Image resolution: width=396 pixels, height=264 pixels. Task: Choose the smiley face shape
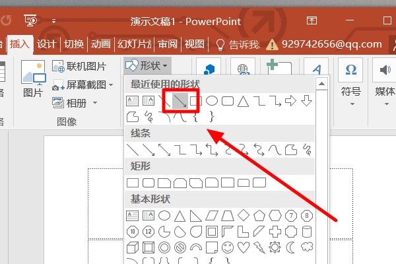[227, 247]
